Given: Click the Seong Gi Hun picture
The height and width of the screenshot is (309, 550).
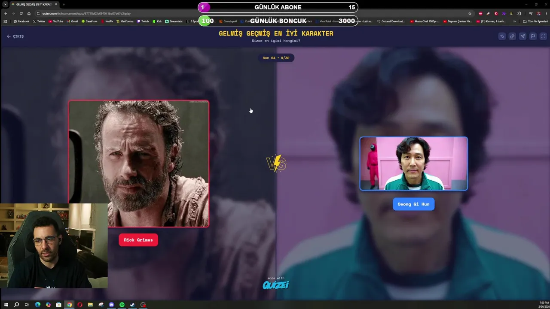Looking at the screenshot, I should click(x=413, y=164).
